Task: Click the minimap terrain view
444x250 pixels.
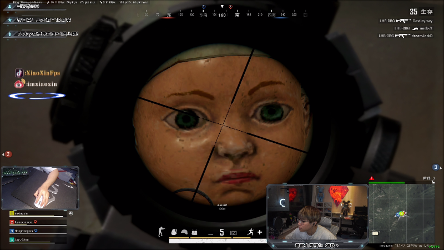Action: pos(401,213)
